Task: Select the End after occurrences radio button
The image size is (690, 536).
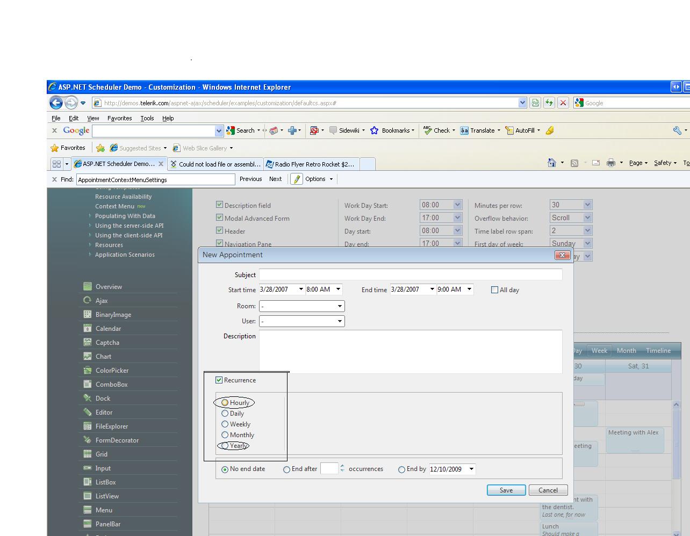Action: (x=287, y=469)
